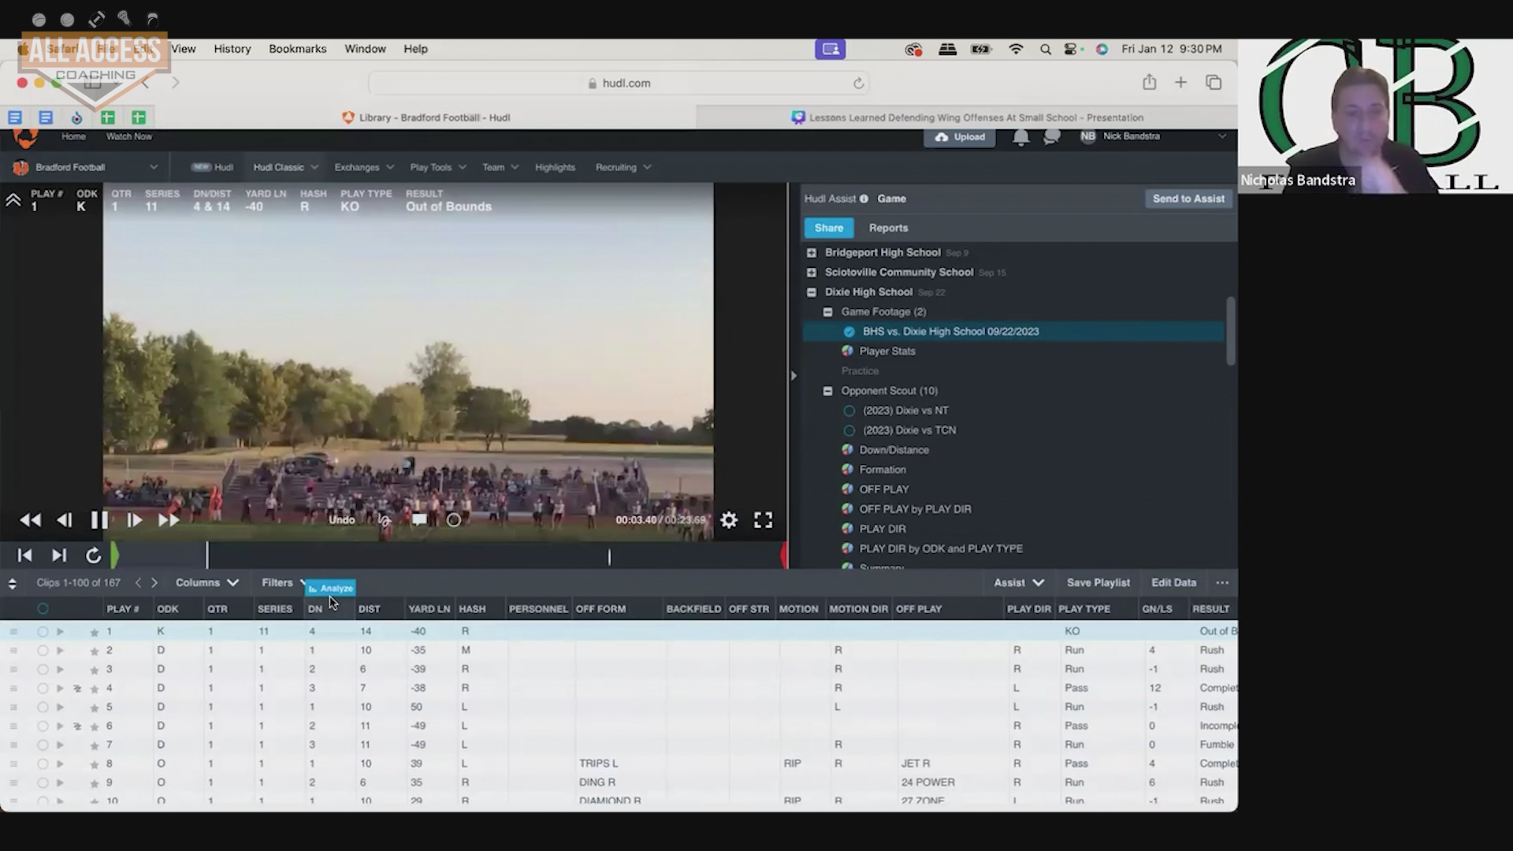Screen dimensions: 1513x851
Task: Select the comment box drawing tool
Action: pyautogui.click(x=419, y=520)
